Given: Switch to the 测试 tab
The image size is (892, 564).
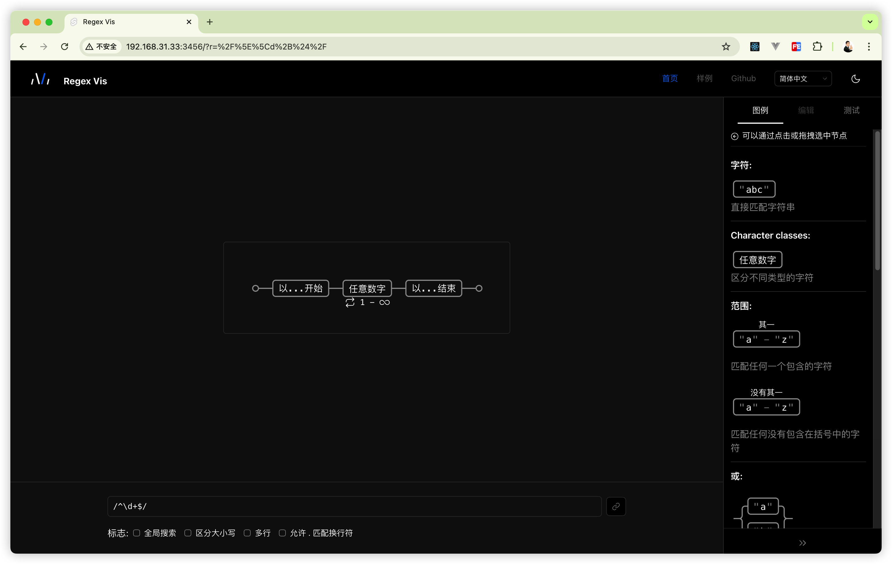Looking at the screenshot, I should click(851, 110).
